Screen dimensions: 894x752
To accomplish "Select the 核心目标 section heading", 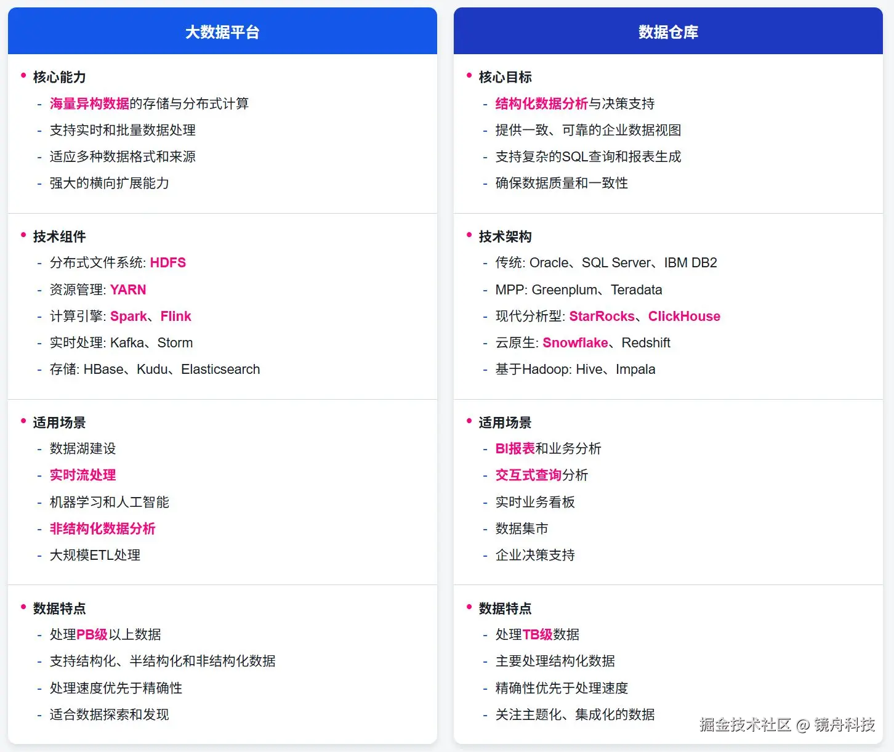I will pyautogui.click(x=505, y=77).
